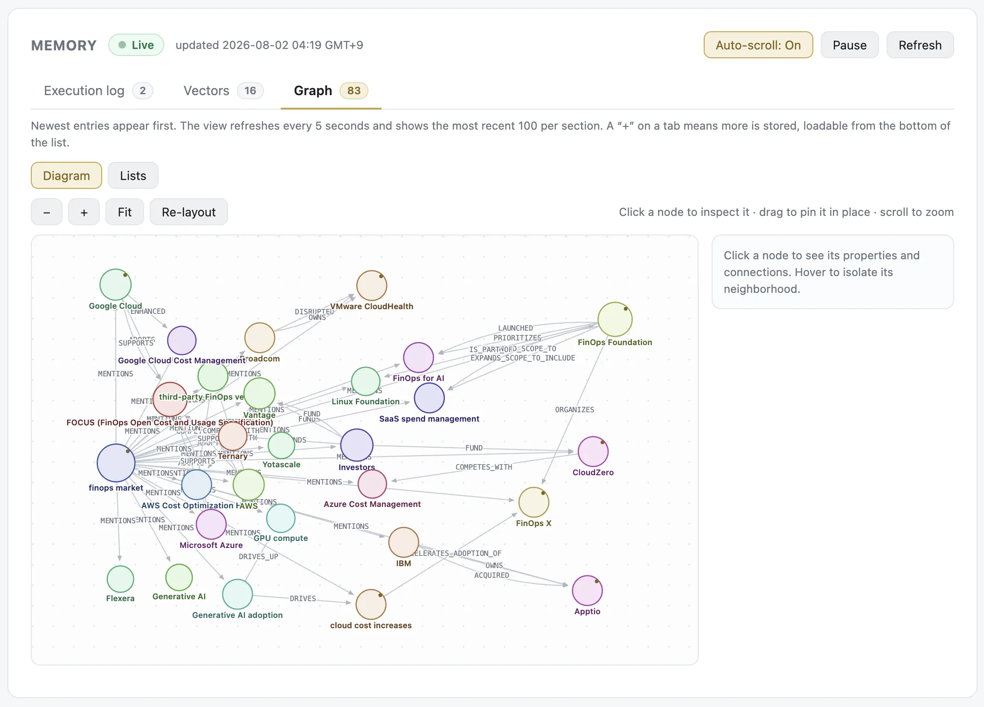The width and height of the screenshot is (984, 707).
Task: Inspect the red FOCUS specification node
Action: coord(170,399)
